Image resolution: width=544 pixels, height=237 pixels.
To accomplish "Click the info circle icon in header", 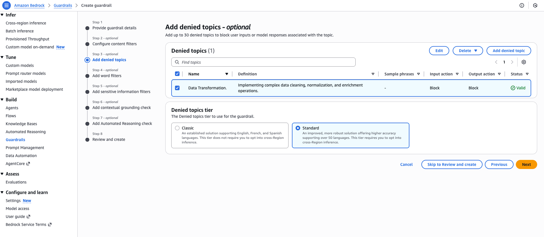I will coord(522,5).
